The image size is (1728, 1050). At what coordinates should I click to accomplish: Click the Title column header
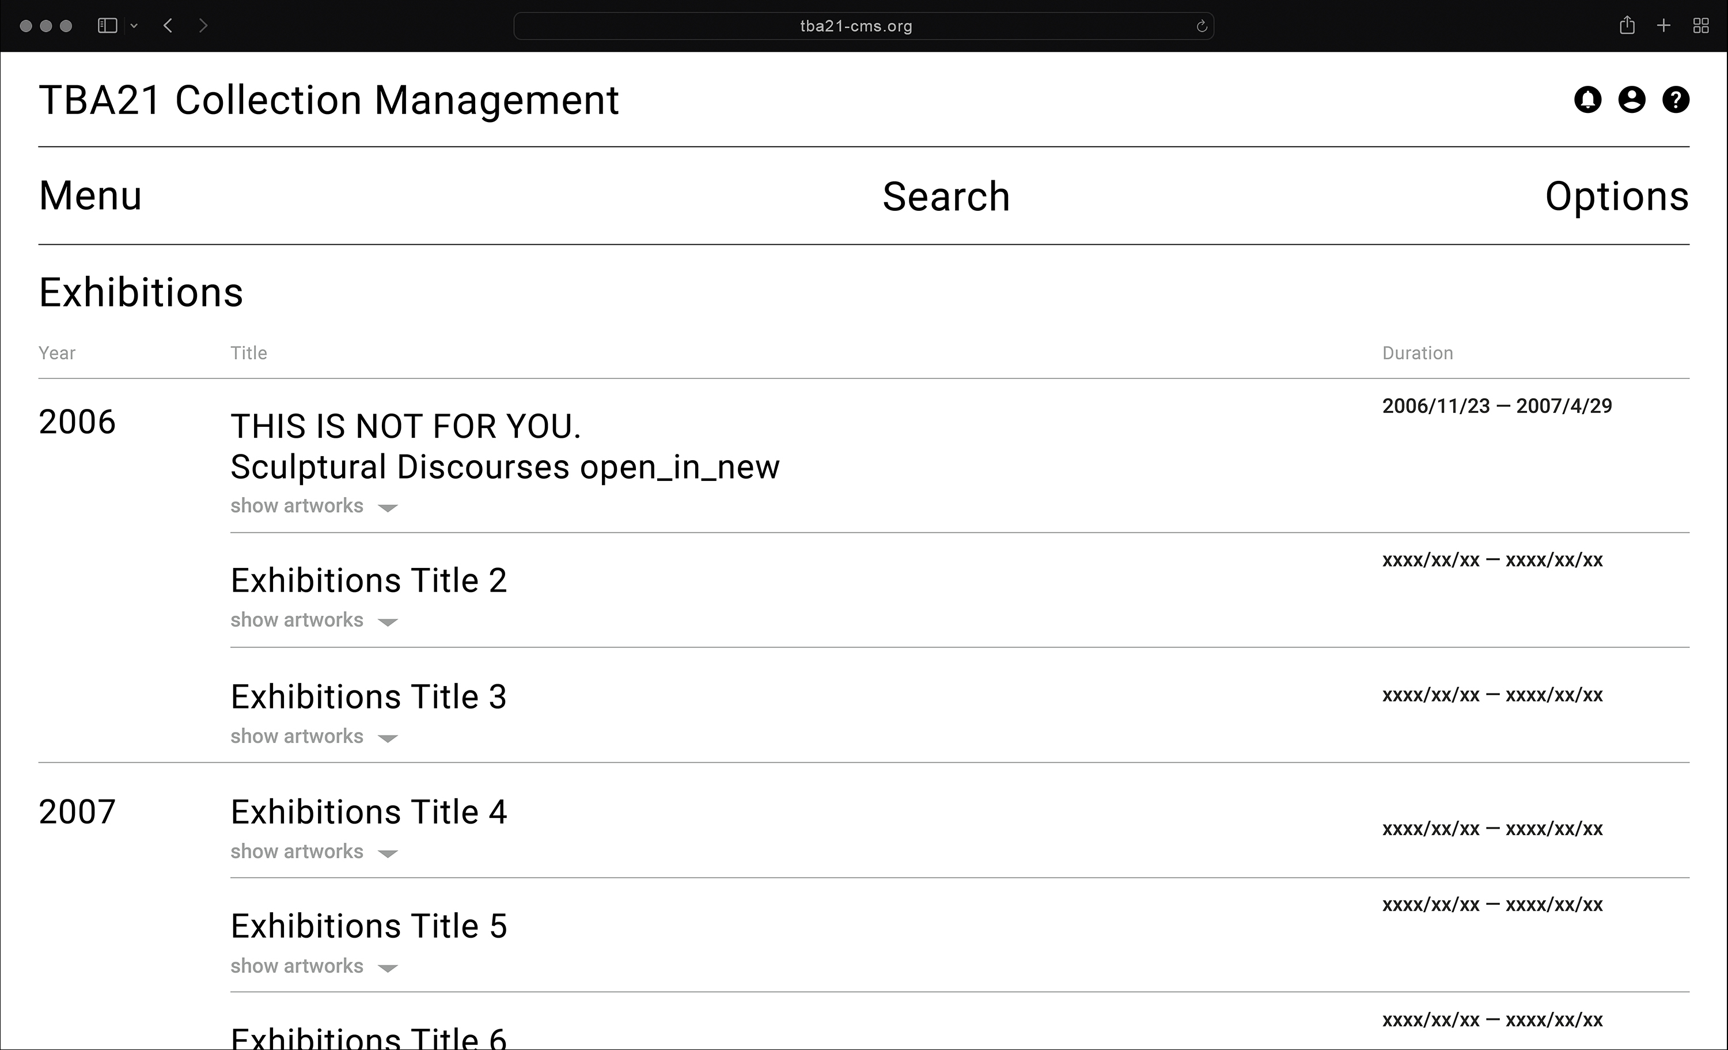click(249, 353)
